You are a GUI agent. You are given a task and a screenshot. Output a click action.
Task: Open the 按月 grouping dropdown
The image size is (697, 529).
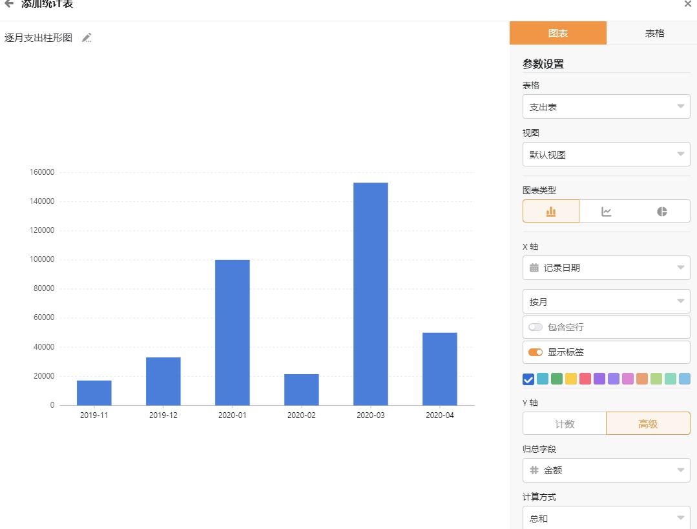click(606, 301)
